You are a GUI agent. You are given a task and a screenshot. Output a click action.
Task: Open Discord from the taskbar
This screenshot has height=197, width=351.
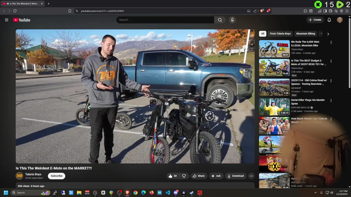(x=176, y=193)
